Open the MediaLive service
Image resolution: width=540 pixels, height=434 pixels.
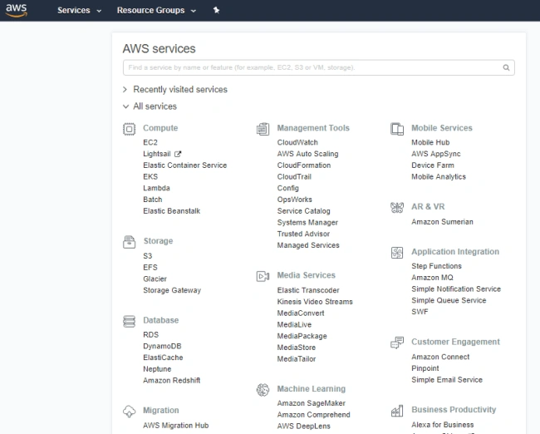coord(294,325)
